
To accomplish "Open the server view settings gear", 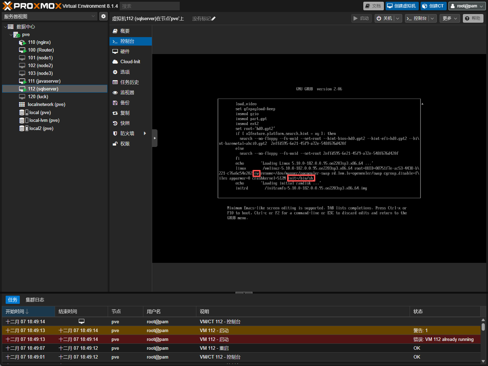I will click(103, 16).
